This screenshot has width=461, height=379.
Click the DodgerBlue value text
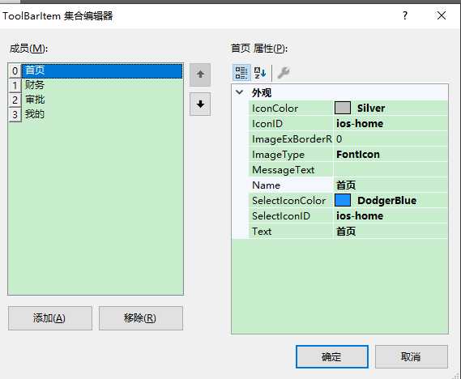387,200
